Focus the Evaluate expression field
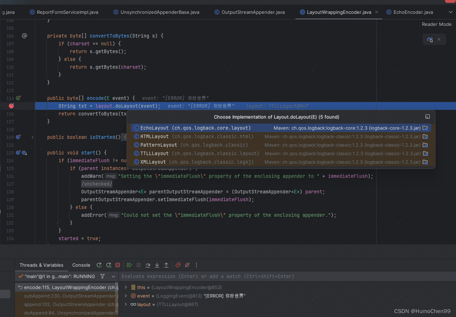Image resolution: width=456 pixels, height=317 pixels. coord(287,276)
